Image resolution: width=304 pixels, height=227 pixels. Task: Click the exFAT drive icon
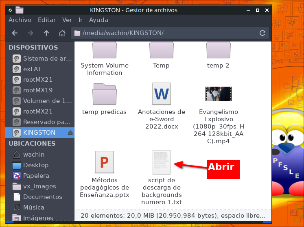point(17,69)
